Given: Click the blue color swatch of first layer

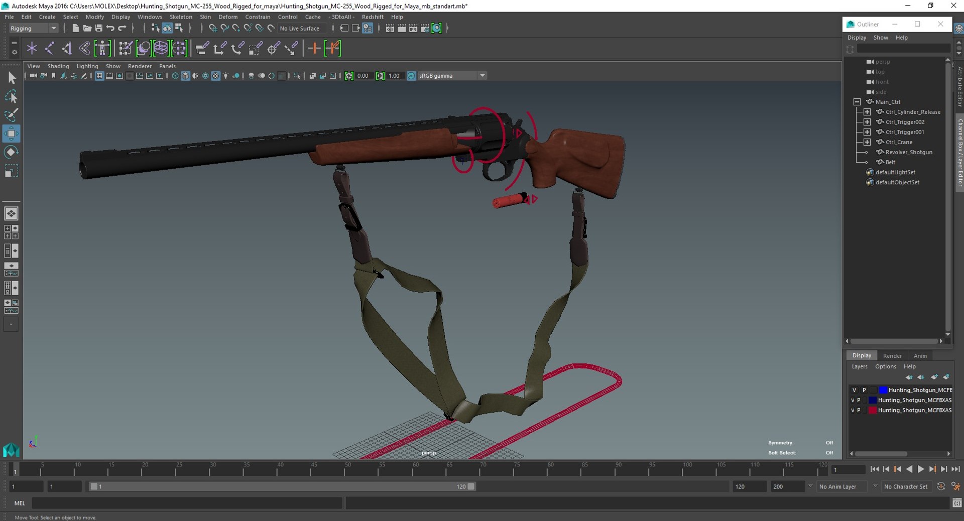Looking at the screenshot, I should click(x=883, y=390).
